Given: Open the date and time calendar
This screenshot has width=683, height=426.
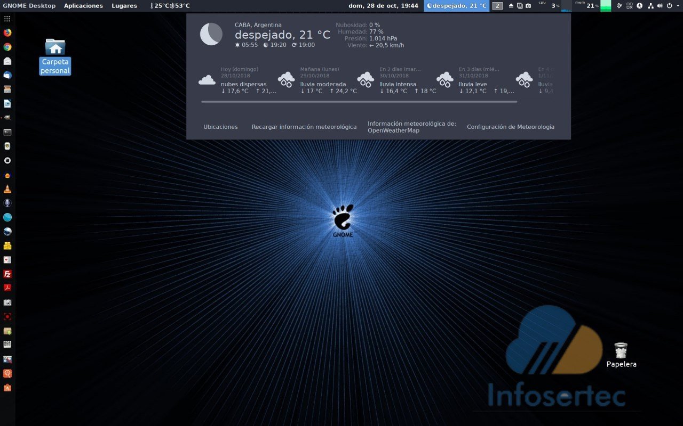Looking at the screenshot, I should tap(383, 6).
